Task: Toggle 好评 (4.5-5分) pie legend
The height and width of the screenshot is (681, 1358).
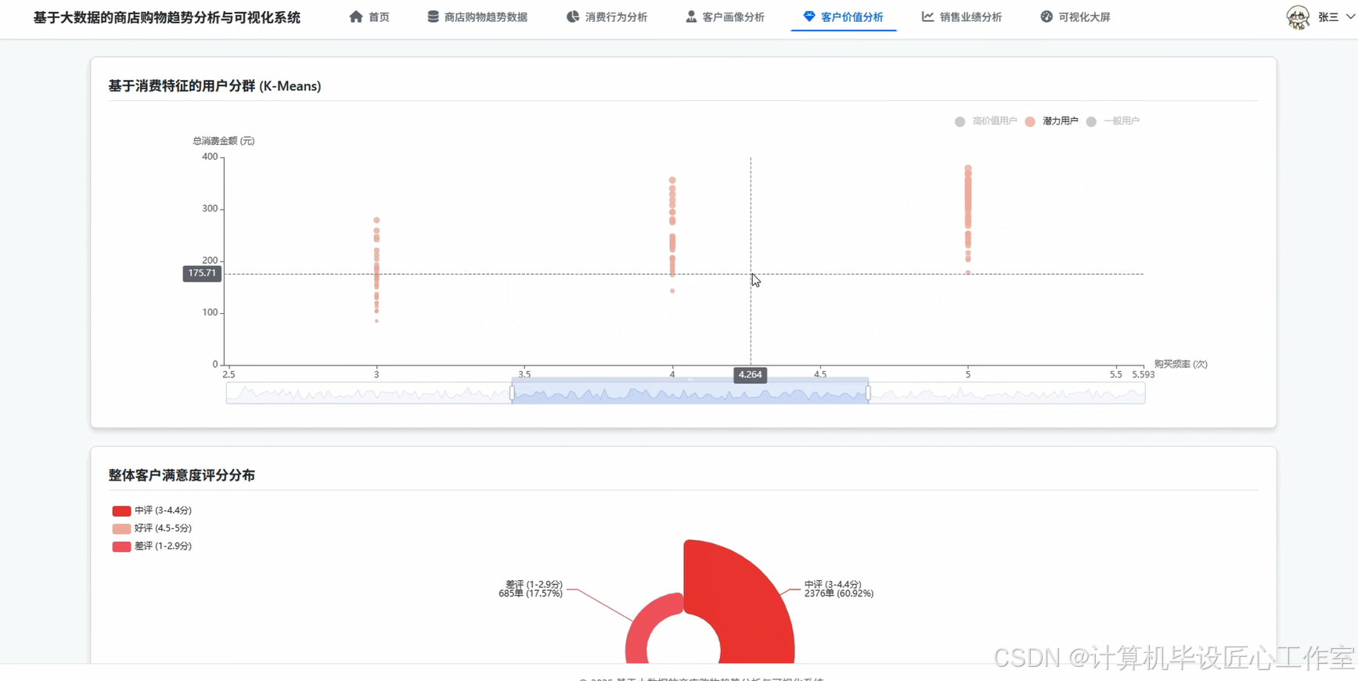Action: 152,528
